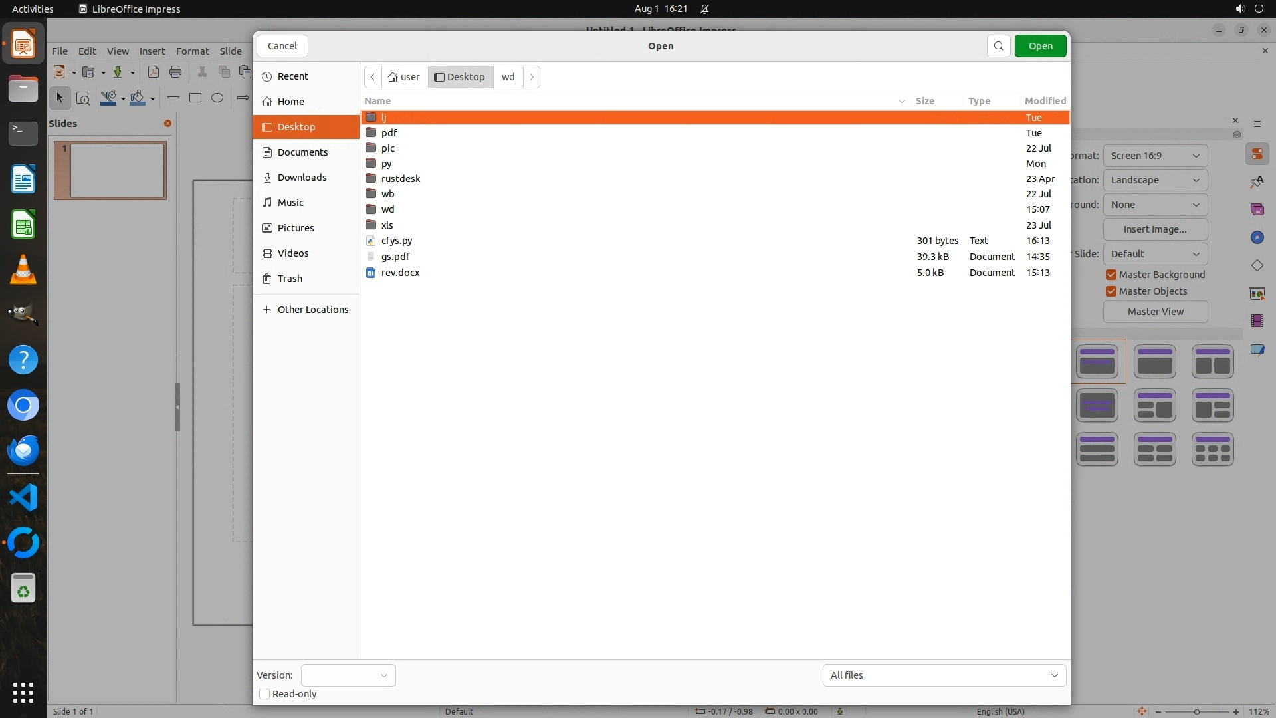
Task: Click the green Open button
Action: [1040, 46]
